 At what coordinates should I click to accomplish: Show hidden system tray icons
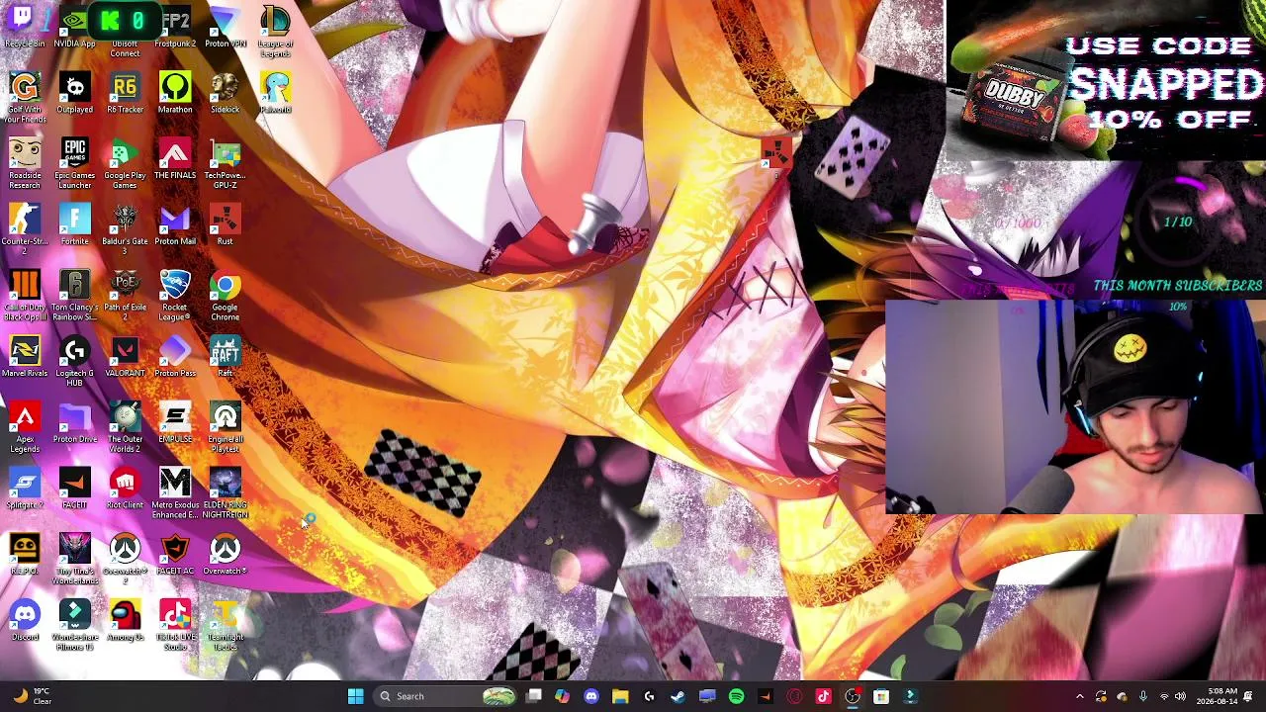pos(1080,696)
